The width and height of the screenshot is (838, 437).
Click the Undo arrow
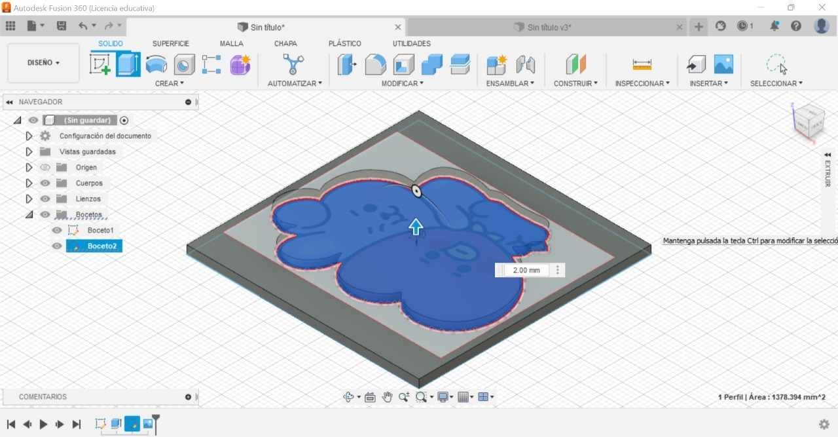[x=82, y=26]
